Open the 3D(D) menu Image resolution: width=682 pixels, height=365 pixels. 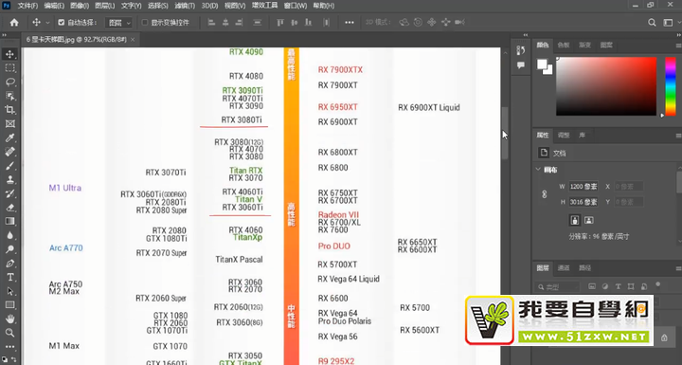tap(209, 6)
